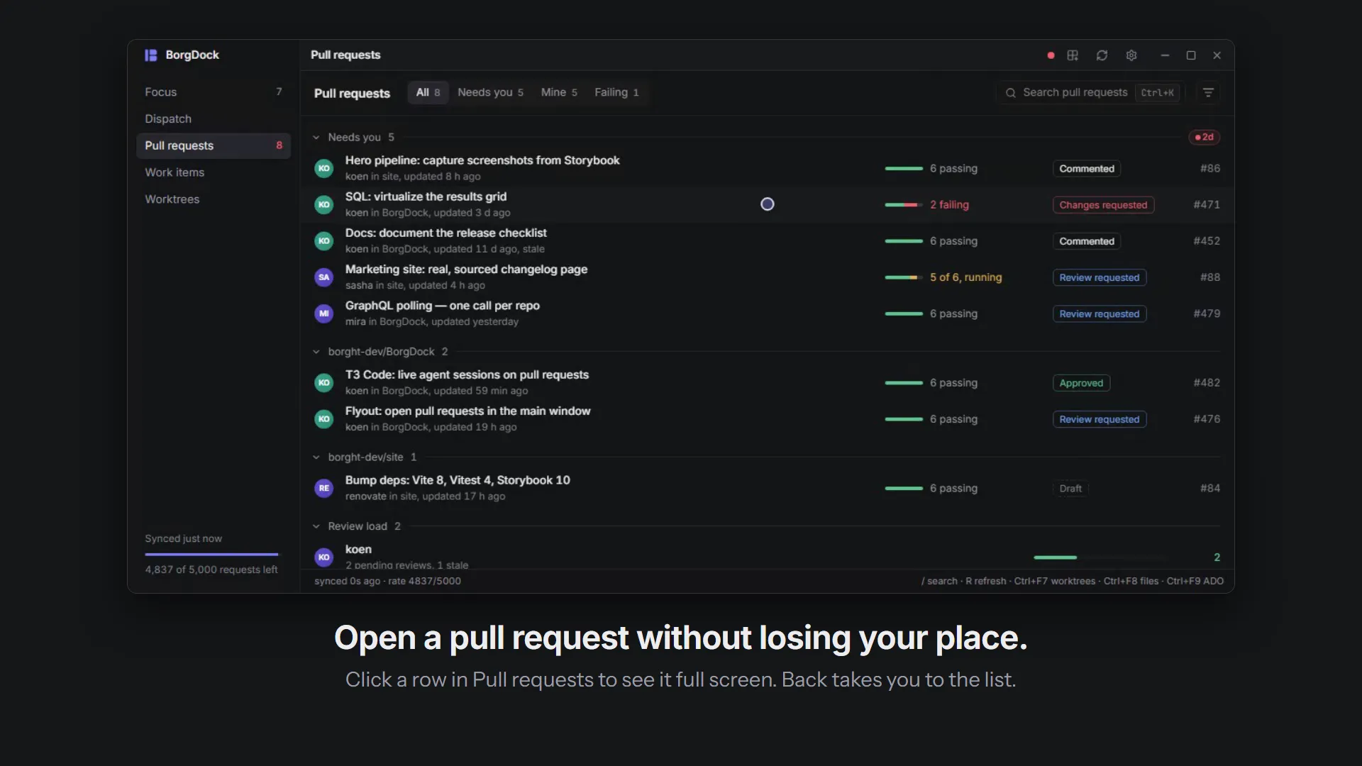Collapse the Review load group
Screen dimensions: 1362x766
tap(316, 526)
